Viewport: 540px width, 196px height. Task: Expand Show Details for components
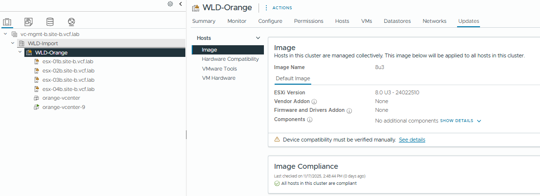tap(460, 121)
